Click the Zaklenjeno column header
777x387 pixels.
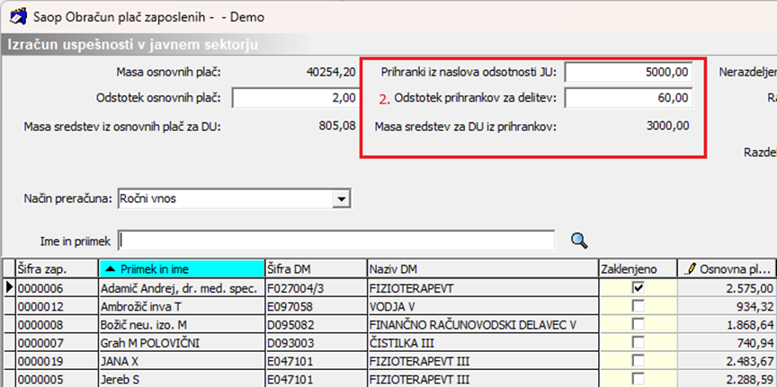click(638, 269)
